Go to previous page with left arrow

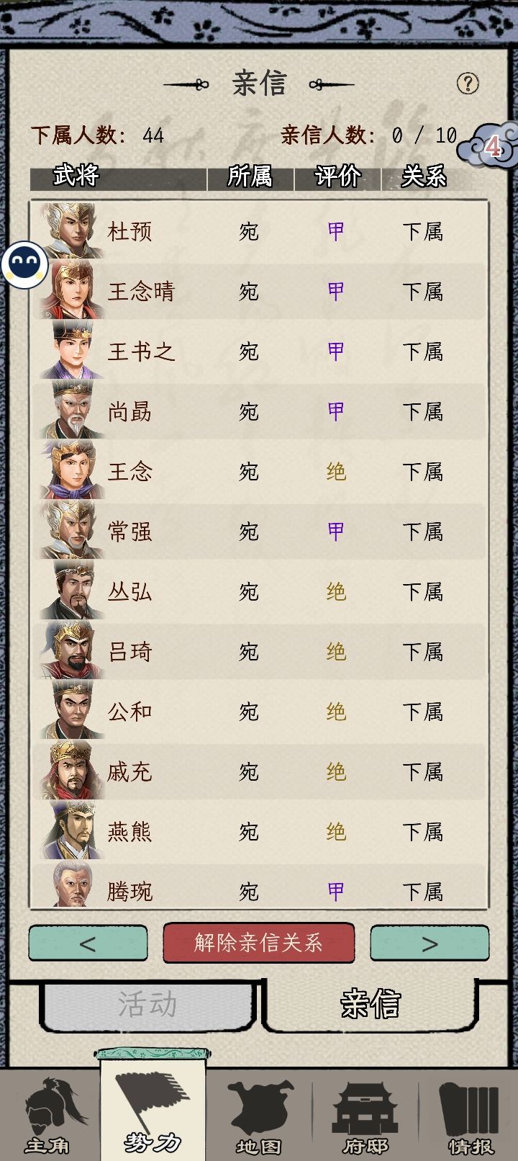coord(88,943)
